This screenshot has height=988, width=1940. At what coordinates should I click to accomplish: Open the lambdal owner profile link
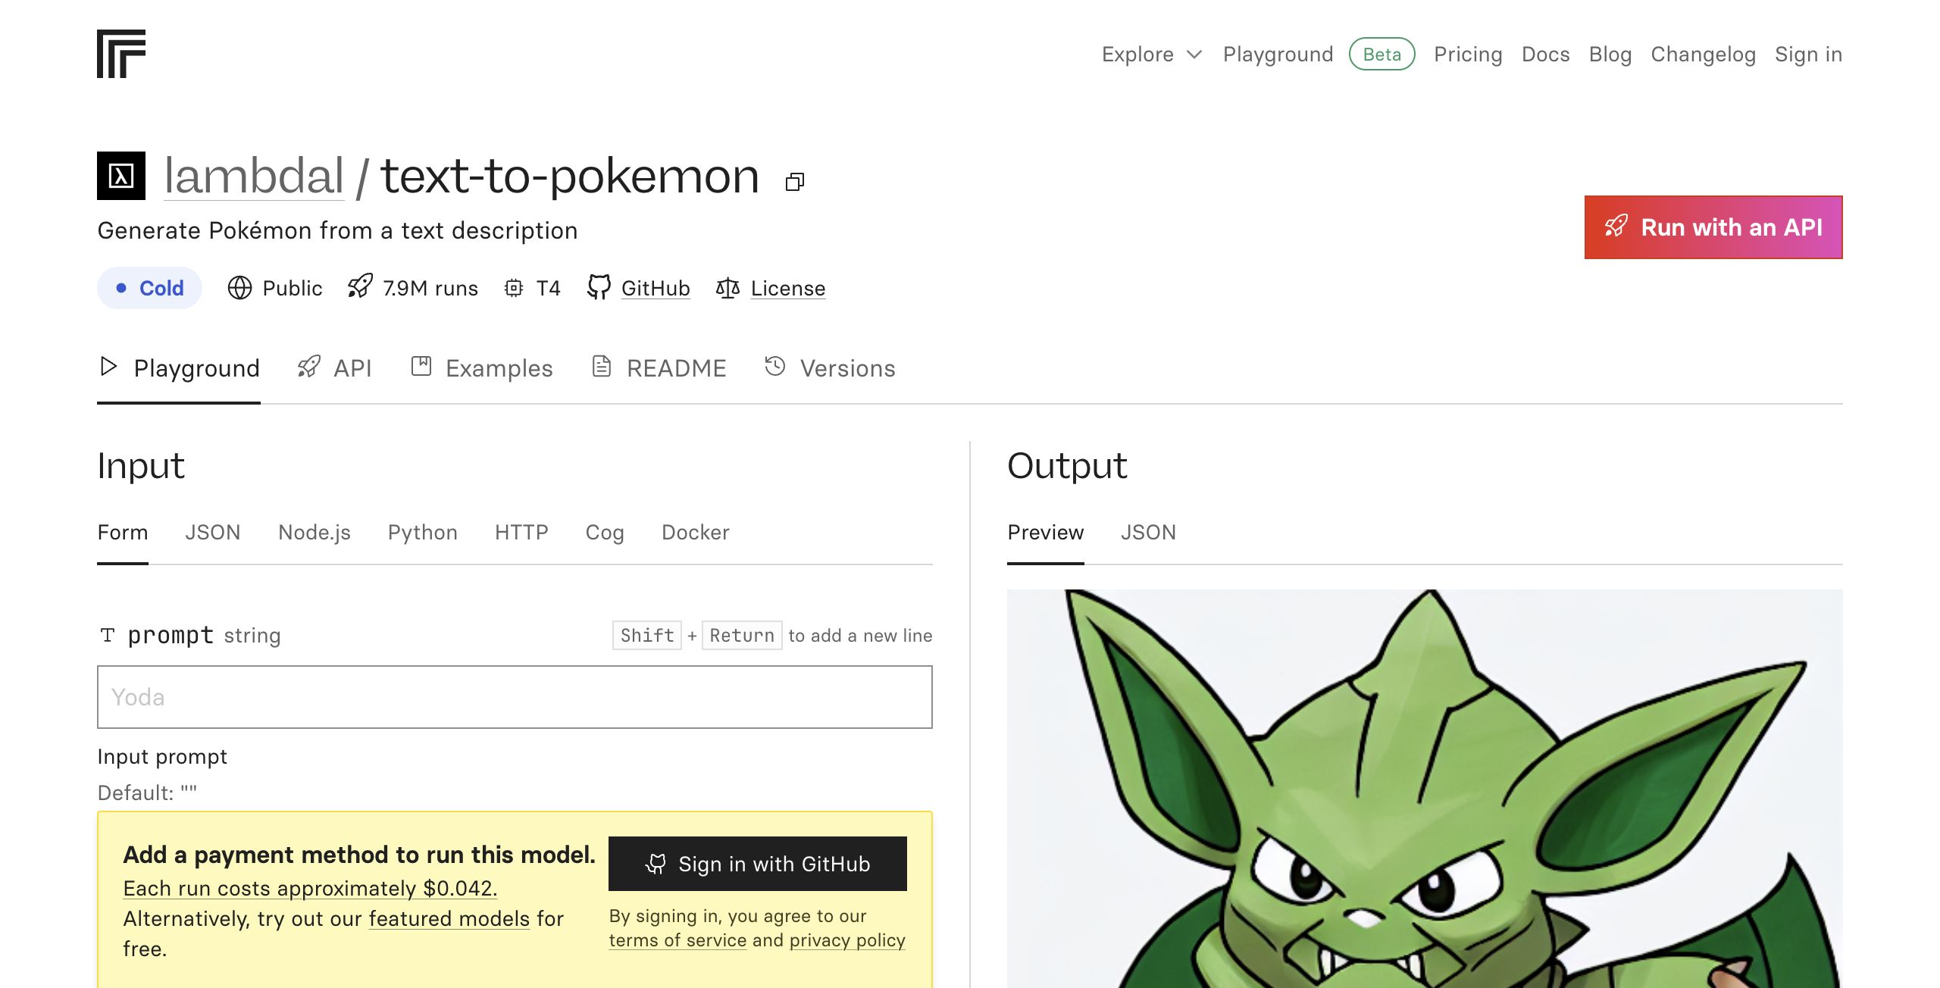[255, 176]
